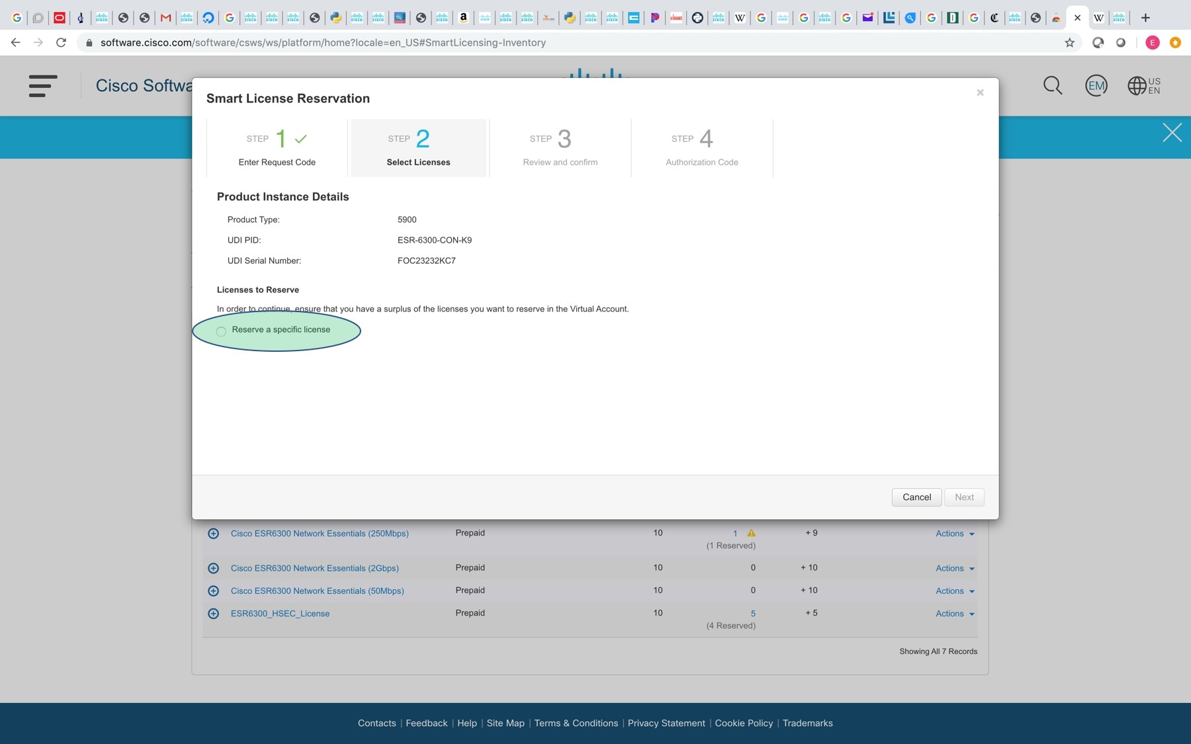
Task: Open the grey circular extension icon
Action: (x=1120, y=42)
